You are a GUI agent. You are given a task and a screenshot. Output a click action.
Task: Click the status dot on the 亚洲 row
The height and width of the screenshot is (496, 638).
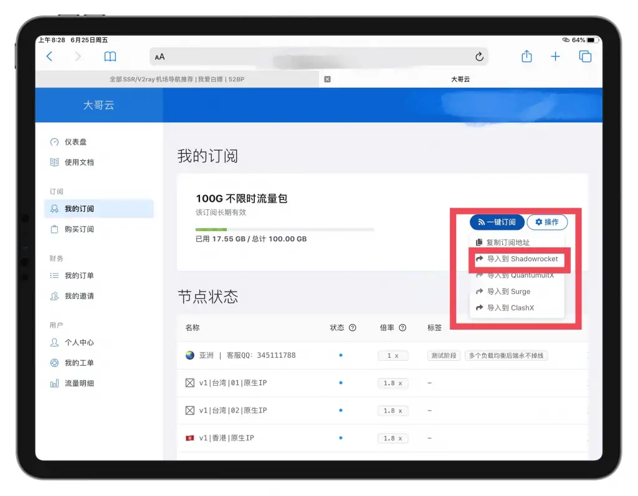[x=341, y=355]
